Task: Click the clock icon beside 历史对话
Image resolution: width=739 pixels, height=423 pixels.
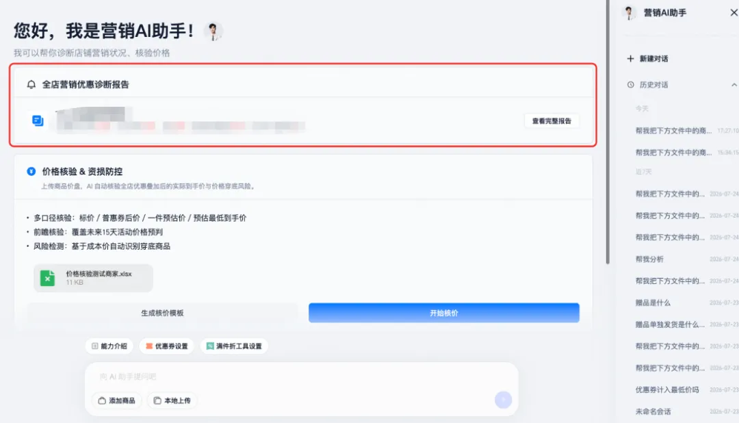Action: click(x=631, y=85)
